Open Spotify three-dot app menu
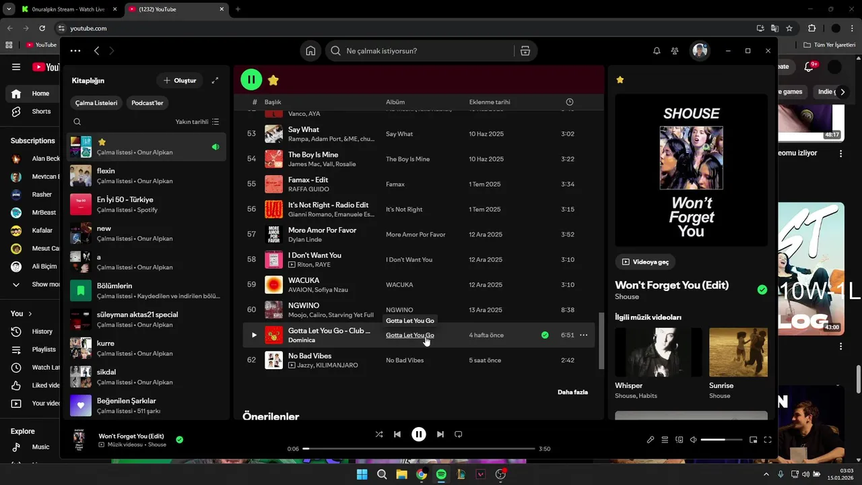 75,51
